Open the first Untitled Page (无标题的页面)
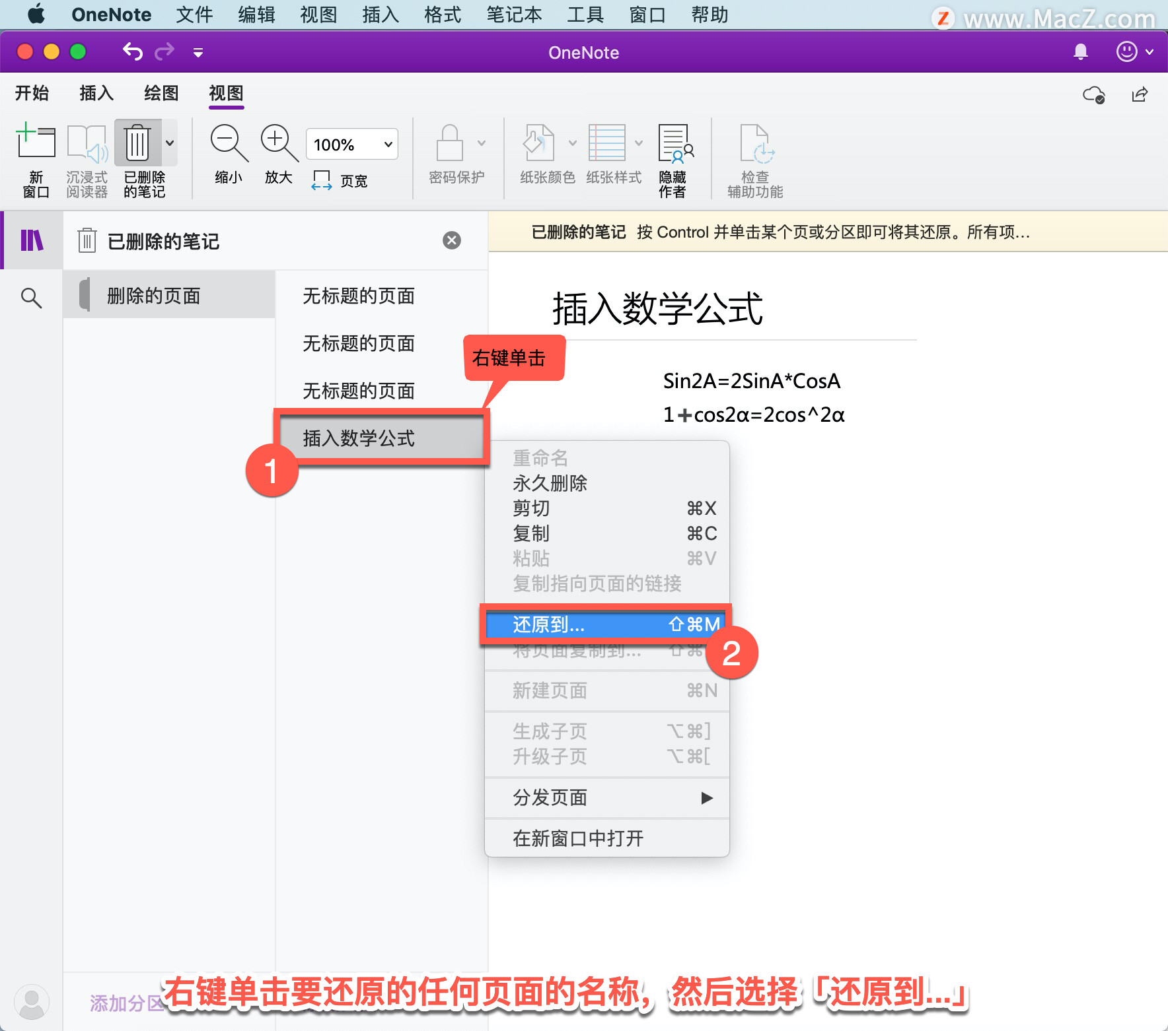The height and width of the screenshot is (1031, 1168). 381,296
